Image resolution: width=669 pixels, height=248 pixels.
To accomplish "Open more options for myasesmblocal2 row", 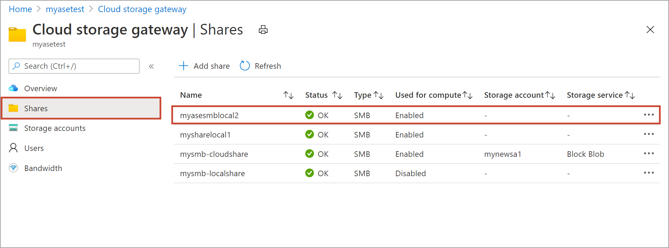I will [649, 115].
